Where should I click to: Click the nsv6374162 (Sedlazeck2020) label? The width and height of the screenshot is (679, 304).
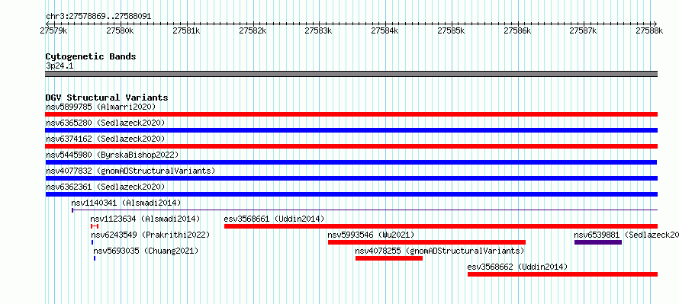click(105, 139)
